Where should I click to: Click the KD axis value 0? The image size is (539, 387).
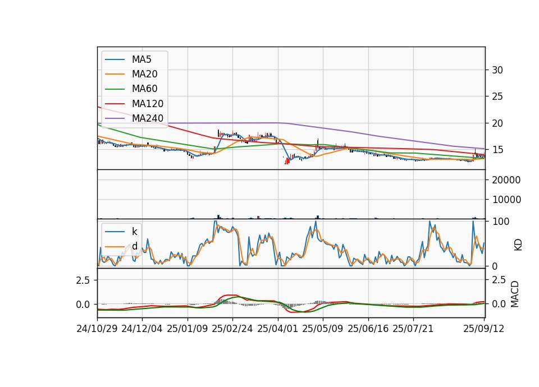click(x=495, y=266)
